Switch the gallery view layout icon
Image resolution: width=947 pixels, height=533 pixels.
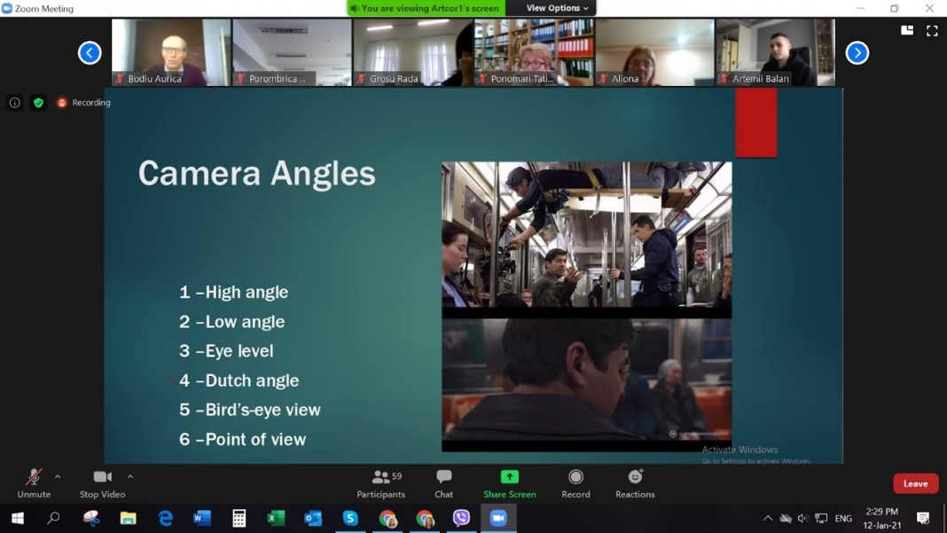pos(907,30)
